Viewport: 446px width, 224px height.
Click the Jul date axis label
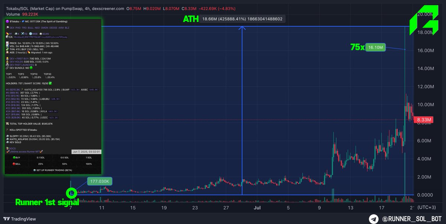point(257,207)
